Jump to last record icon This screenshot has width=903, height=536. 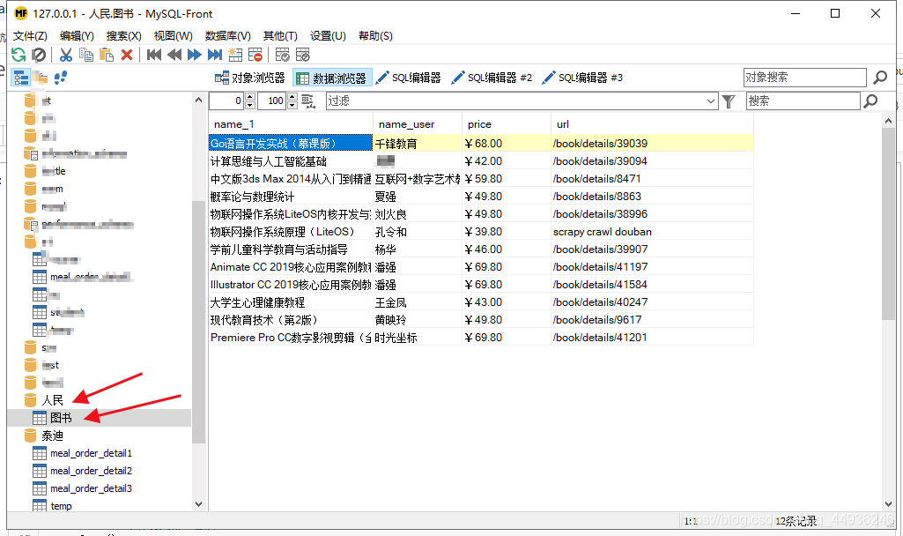[215, 55]
